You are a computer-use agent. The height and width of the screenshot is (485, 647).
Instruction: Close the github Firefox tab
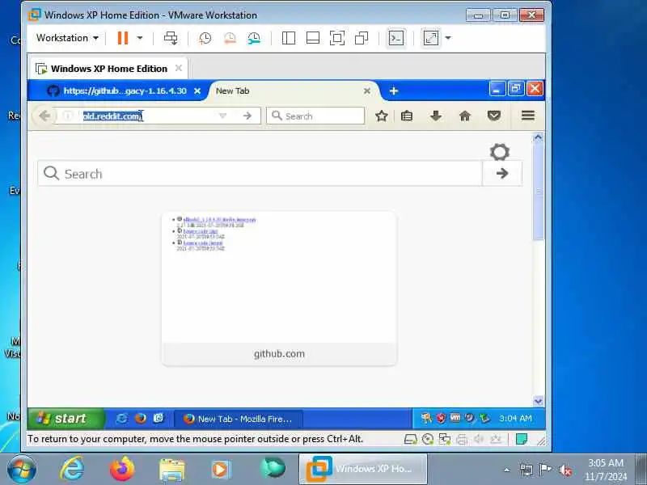point(197,91)
